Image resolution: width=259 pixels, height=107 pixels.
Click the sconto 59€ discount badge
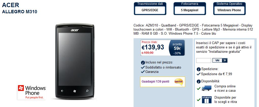tap(177, 48)
